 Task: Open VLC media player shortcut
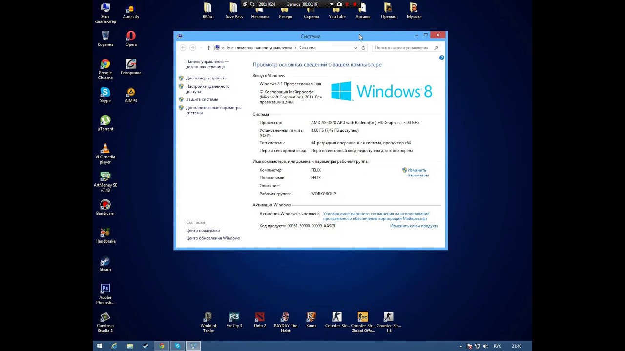click(105, 154)
